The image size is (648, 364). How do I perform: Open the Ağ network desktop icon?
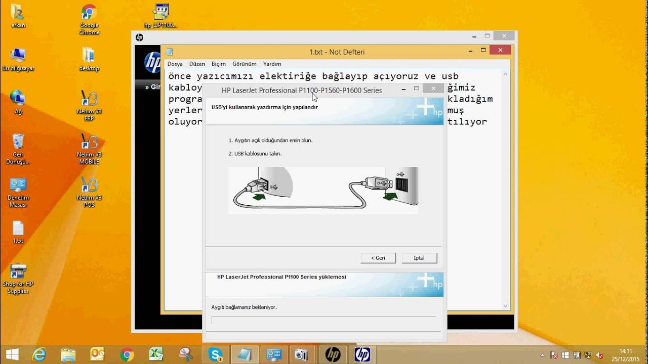pos(18,103)
